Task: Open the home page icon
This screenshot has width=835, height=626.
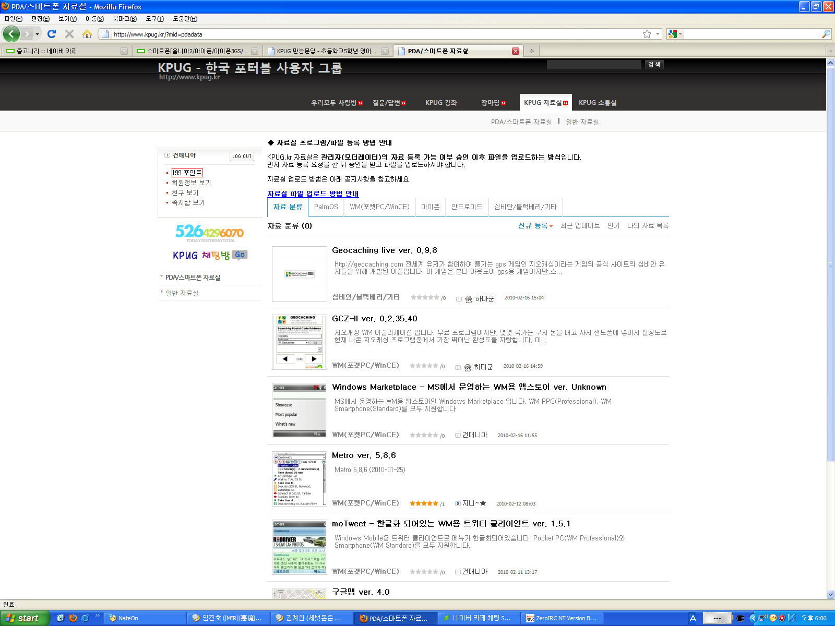Action: (87, 34)
